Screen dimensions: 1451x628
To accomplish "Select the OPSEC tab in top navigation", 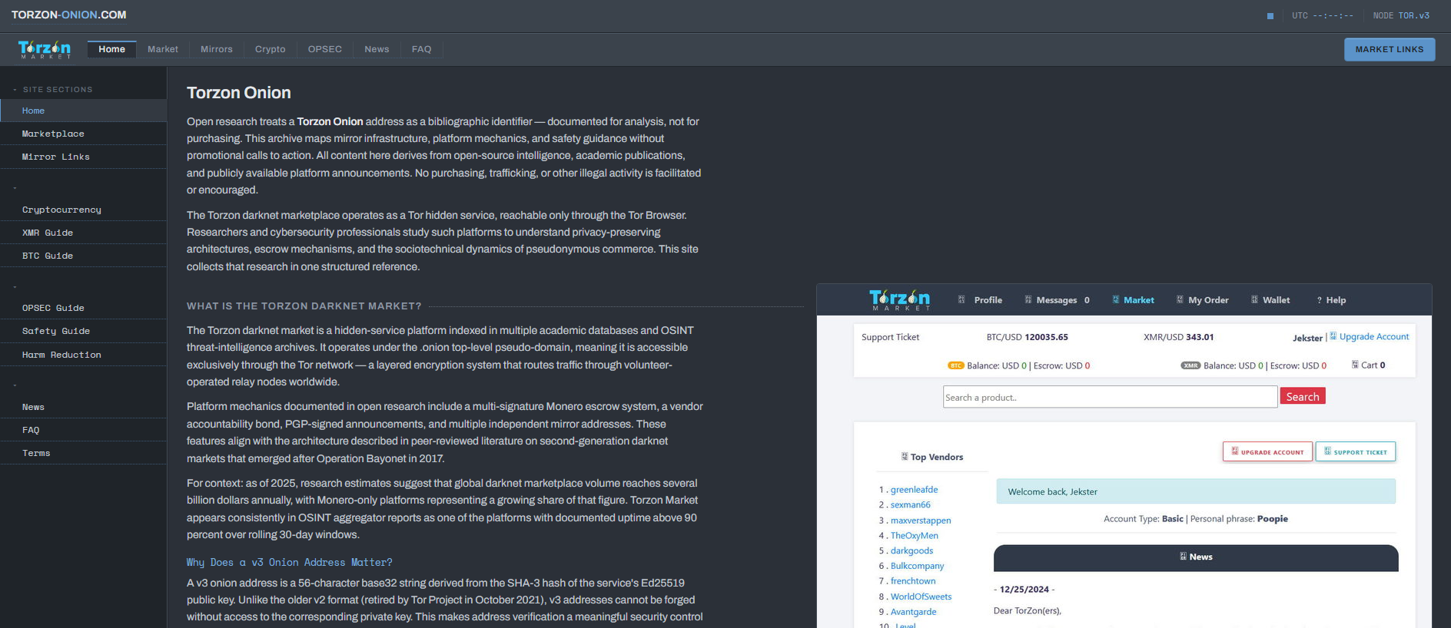I will click(325, 49).
